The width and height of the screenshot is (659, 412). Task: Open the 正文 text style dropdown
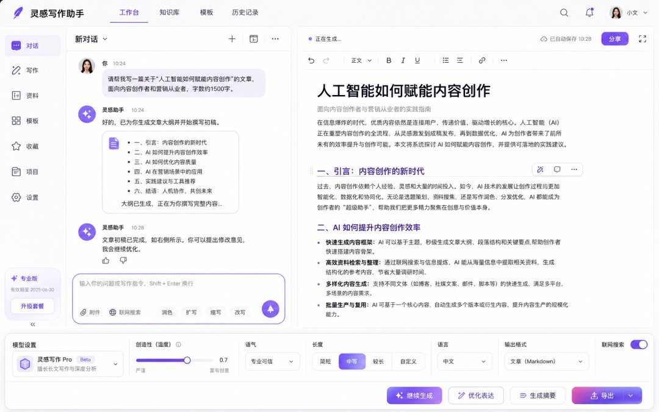(x=361, y=60)
